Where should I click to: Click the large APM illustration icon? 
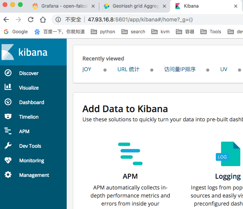click(130, 153)
